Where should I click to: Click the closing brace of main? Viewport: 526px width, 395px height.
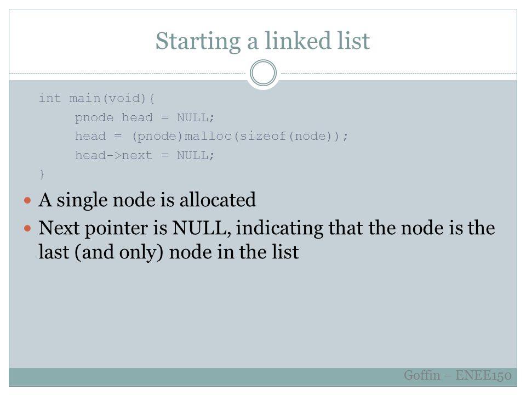(42, 174)
